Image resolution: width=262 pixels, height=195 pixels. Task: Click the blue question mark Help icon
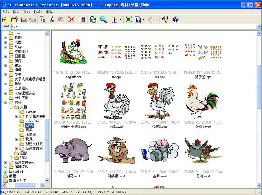[175, 20]
